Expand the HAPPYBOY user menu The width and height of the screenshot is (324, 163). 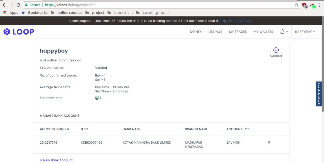tap(305, 32)
